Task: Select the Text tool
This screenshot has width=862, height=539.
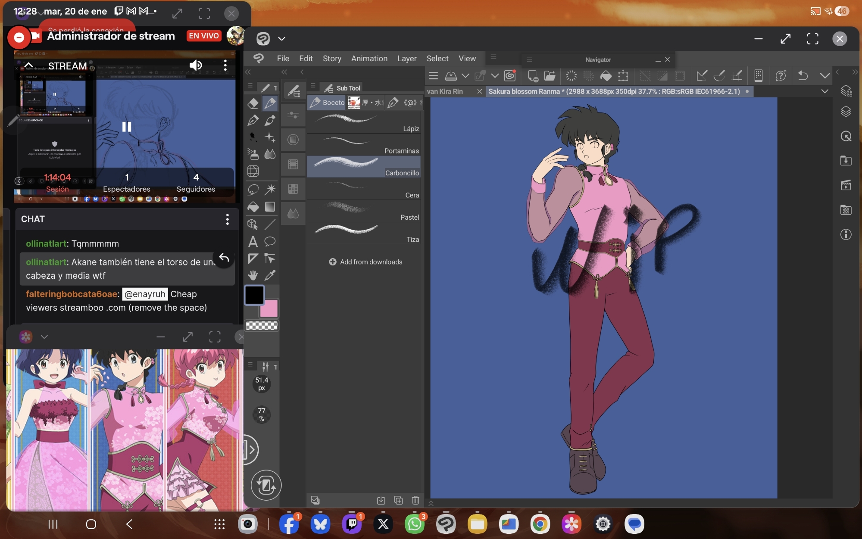Action: 253,242
